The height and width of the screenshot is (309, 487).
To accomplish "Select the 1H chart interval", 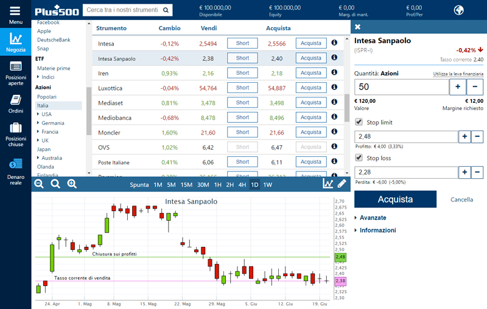I will pyautogui.click(x=218, y=185).
